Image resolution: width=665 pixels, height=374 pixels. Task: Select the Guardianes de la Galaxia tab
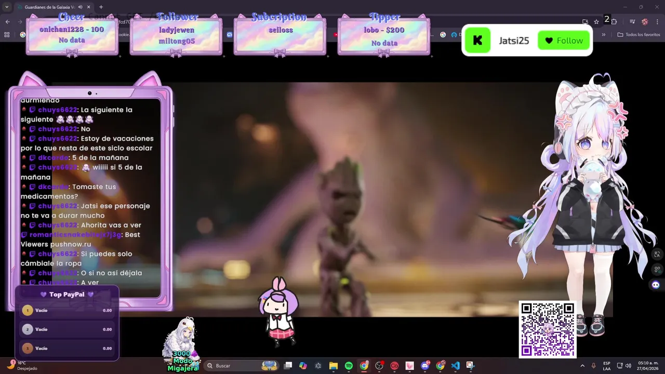pyautogui.click(x=50, y=7)
